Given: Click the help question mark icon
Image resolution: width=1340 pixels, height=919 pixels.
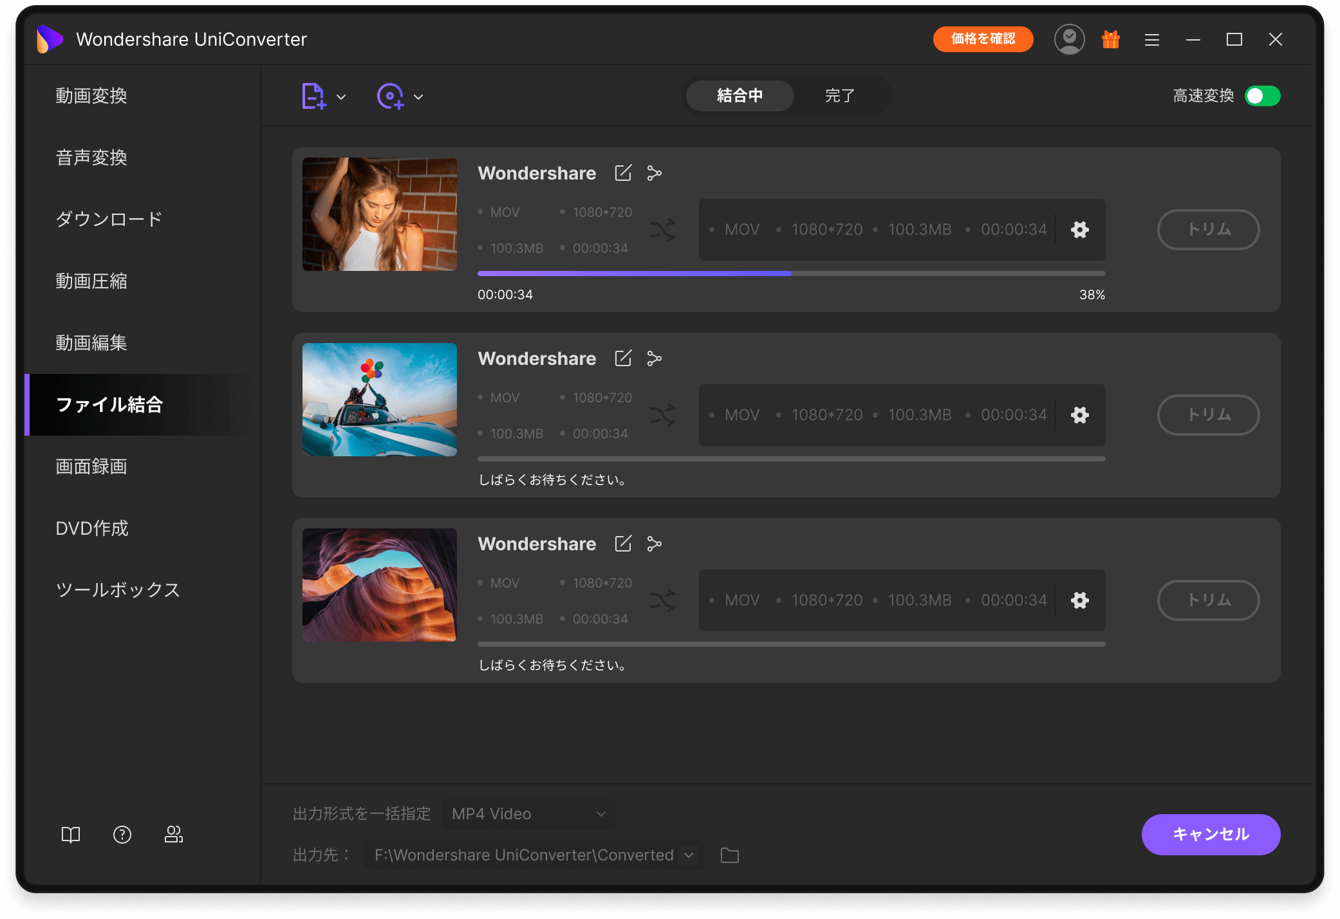Looking at the screenshot, I should (122, 835).
